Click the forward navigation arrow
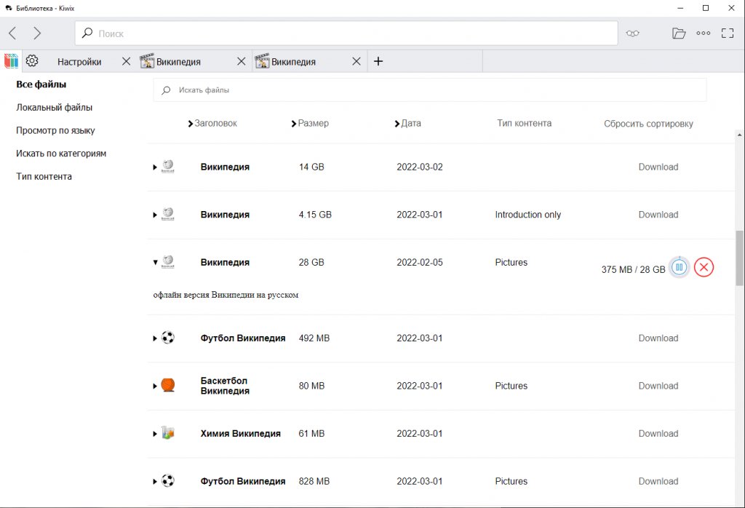 pyautogui.click(x=37, y=33)
